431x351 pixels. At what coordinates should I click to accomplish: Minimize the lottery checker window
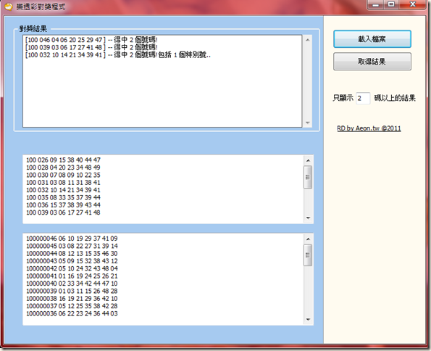[x=375, y=4]
